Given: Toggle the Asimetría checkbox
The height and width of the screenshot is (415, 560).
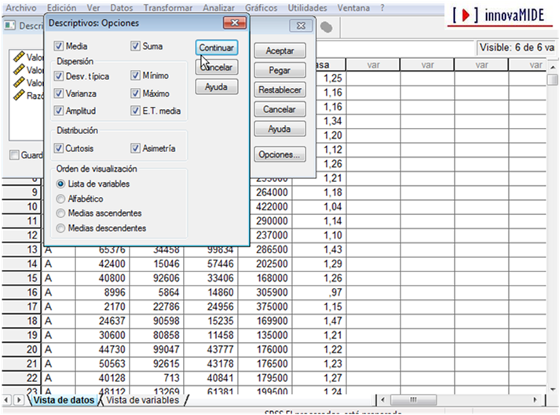Looking at the screenshot, I should coord(136,148).
